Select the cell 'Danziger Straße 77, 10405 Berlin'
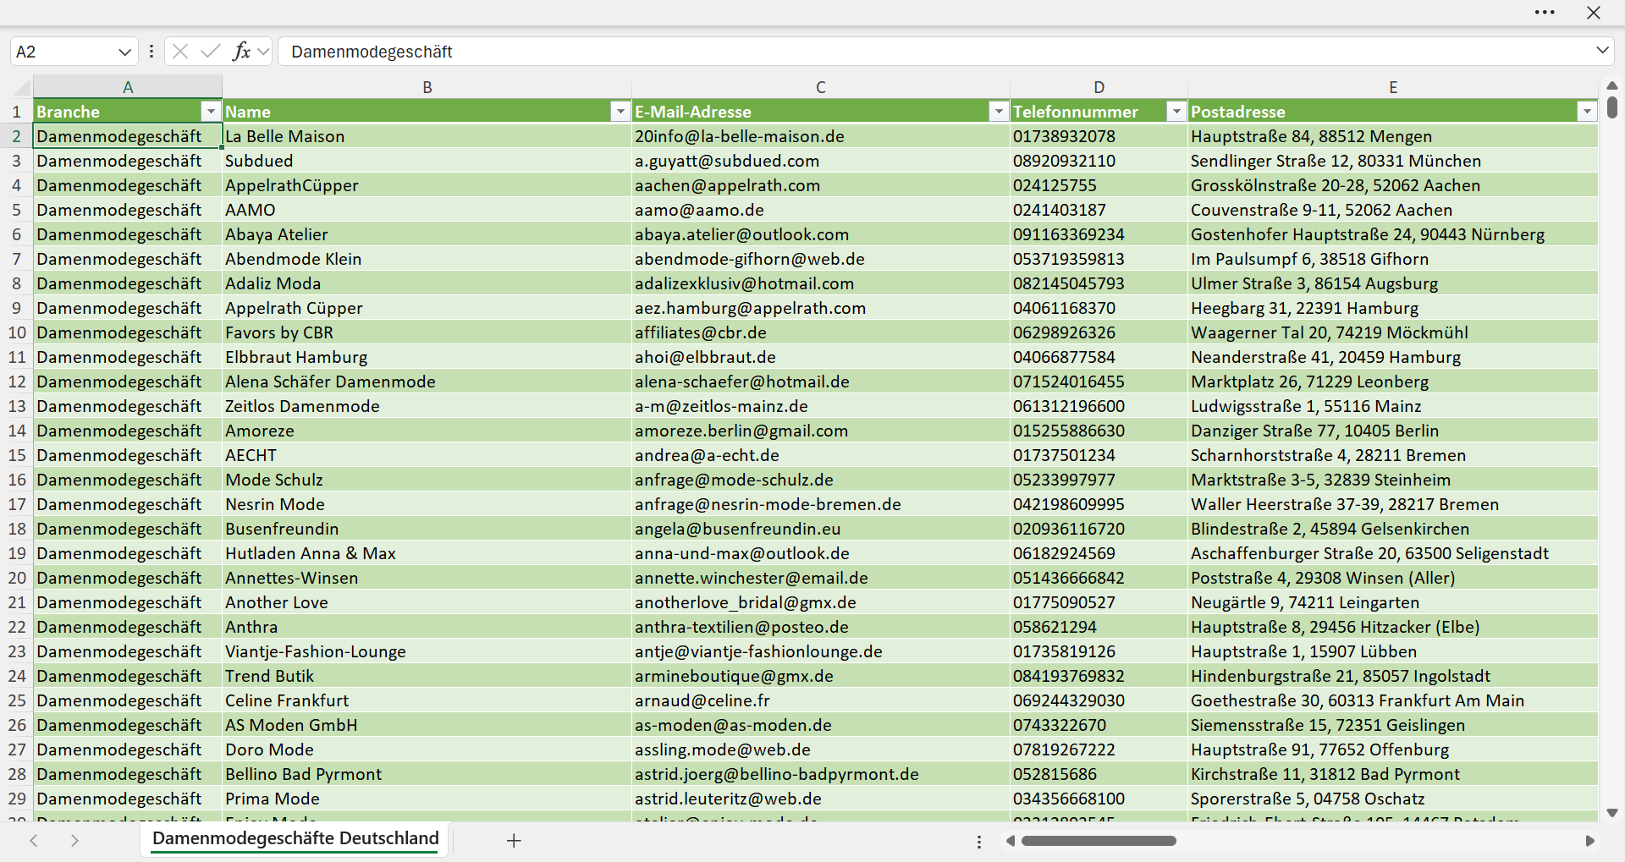The width and height of the screenshot is (1625, 862). pos(1393,431)
